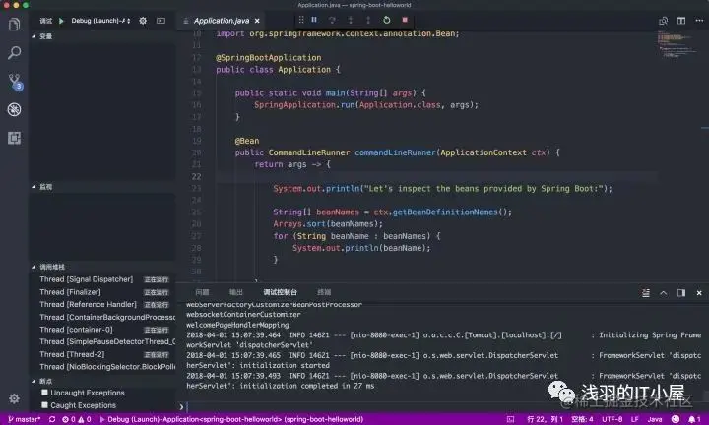This screenshot has width=709, height=425.
Task: Switch to the 输出 output panel tab
Action: (236, 292)
